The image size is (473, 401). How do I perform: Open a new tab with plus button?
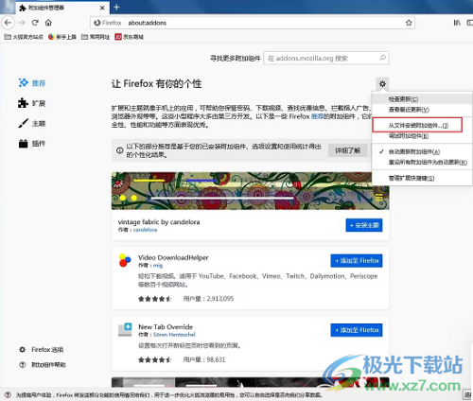[x=116, y=7]
